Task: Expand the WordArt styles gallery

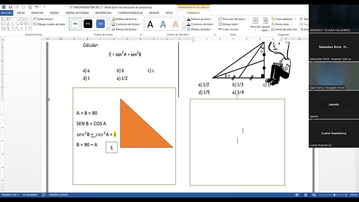Action: click(184, 29)
